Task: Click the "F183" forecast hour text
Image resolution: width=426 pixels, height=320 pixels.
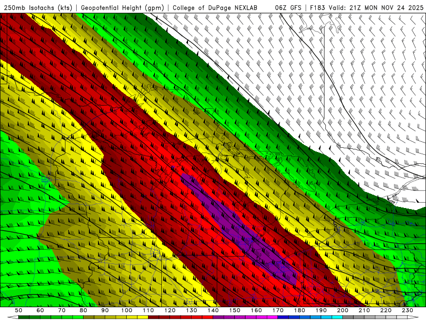Action: pyautogui.click(x=317, y=7)
